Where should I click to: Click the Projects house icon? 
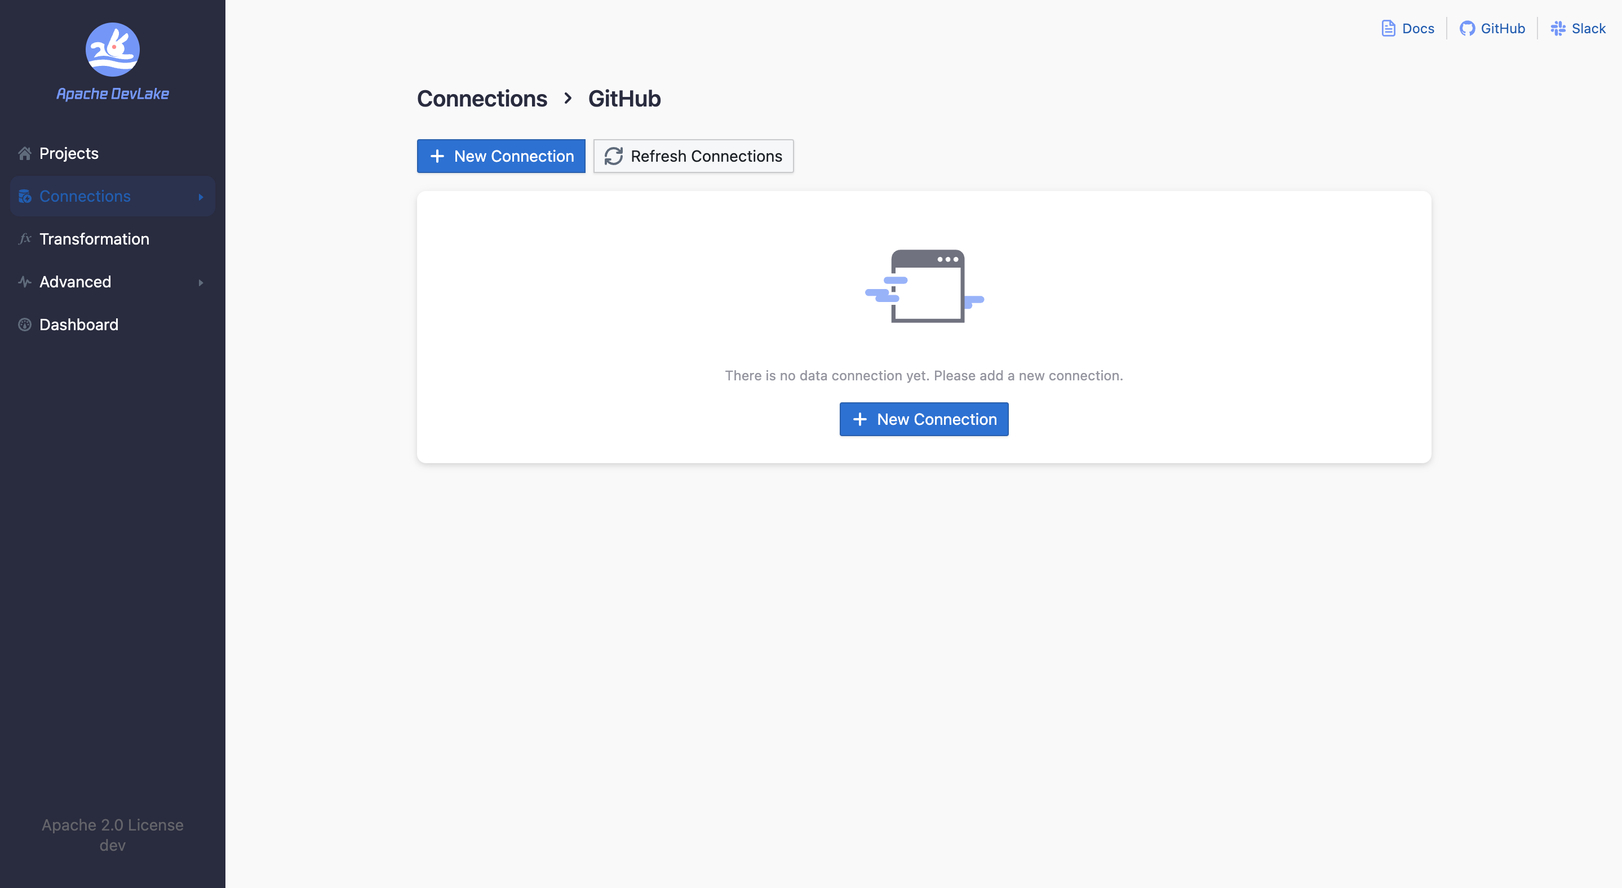(x=25, y=154)
